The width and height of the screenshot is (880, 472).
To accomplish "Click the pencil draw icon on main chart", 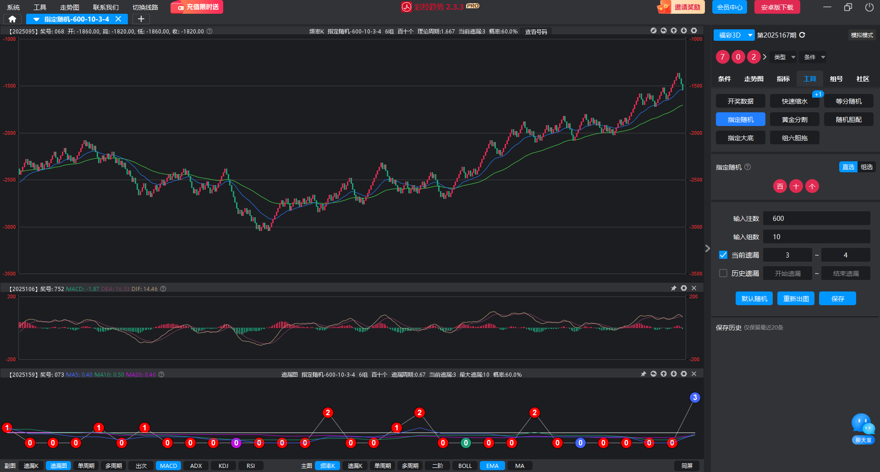I will [654, 31].
